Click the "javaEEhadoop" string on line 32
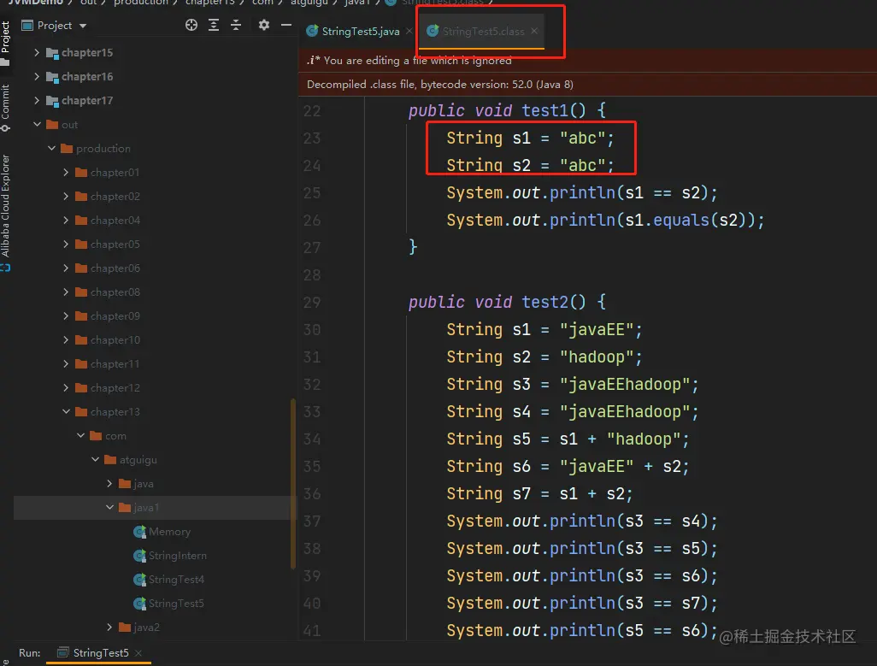877x666 pixels. pos(626,384)
